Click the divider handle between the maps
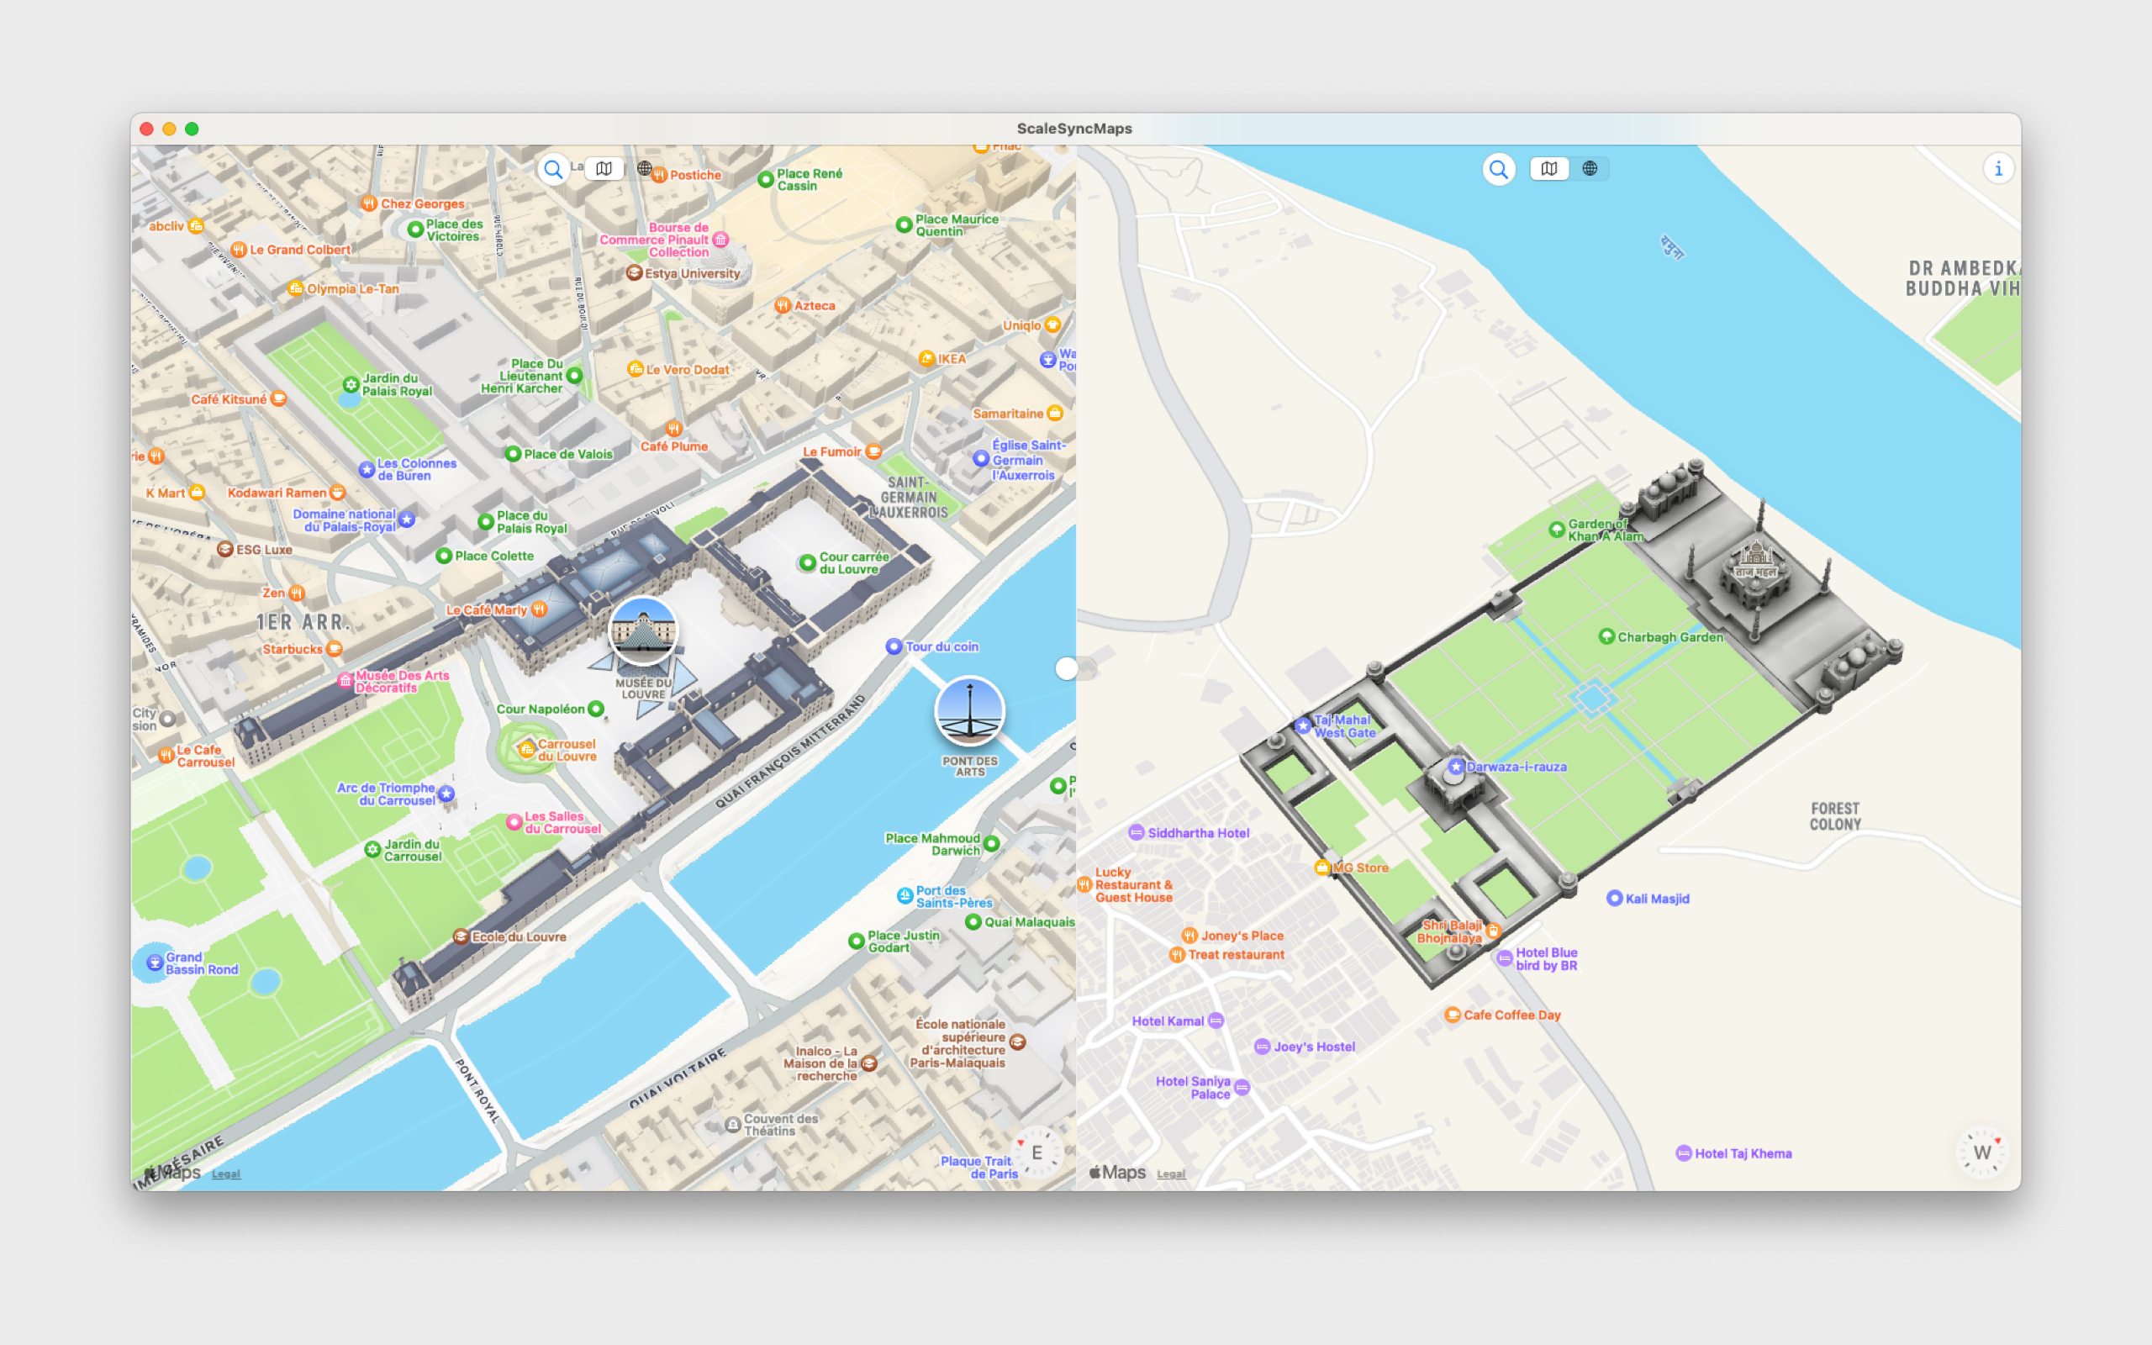The height and width of the screenshot is (1345, 2152). pos(1066,668)
